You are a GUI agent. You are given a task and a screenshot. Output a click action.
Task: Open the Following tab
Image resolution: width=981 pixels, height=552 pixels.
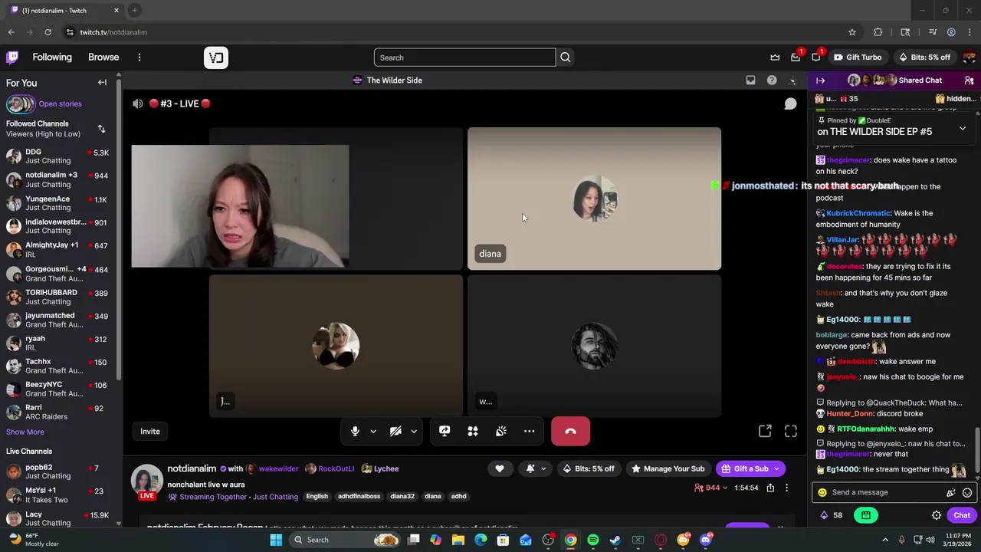[x=52, y=58]
